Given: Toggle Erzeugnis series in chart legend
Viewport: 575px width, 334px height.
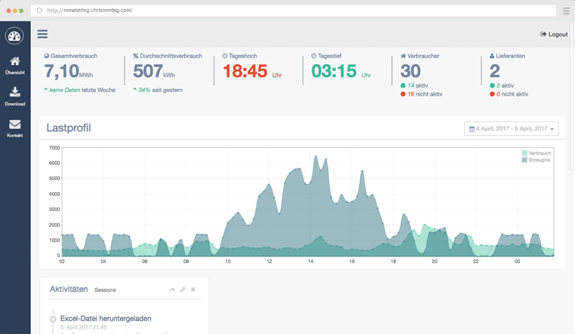Looking at the screenshot, I should click(x=536, y=160).
